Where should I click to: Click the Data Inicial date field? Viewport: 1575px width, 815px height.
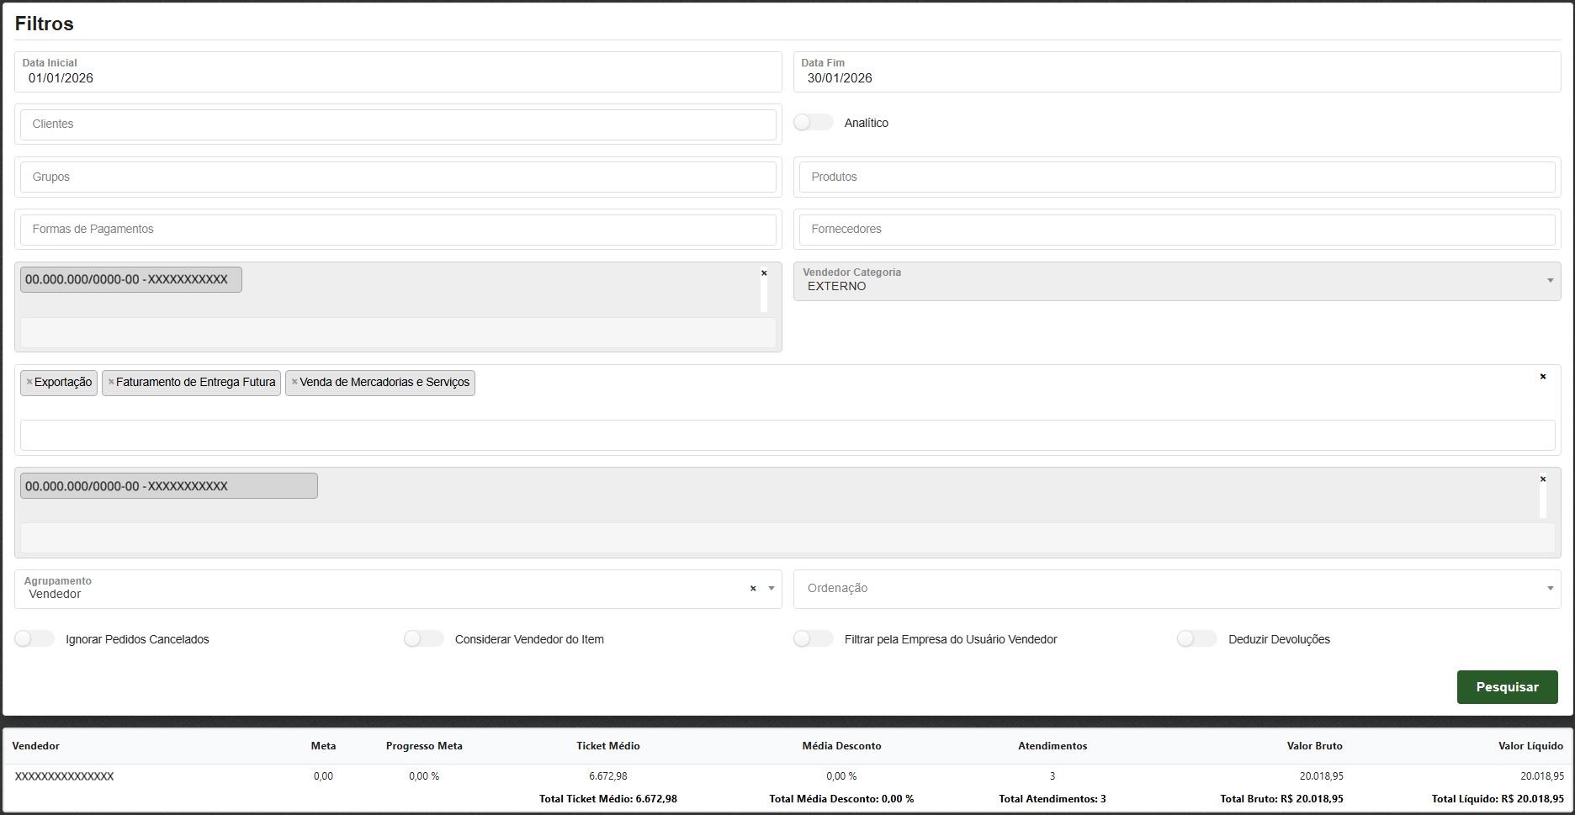(397, 78)
